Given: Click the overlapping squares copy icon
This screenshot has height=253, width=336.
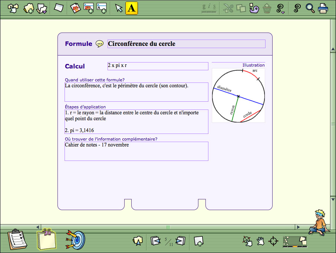Looking at the screenshot, I should [x=241, y=9].
